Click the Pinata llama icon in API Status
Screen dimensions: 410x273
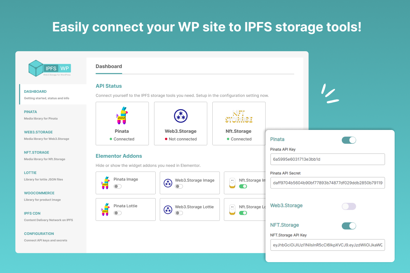(x=122, y=116)
